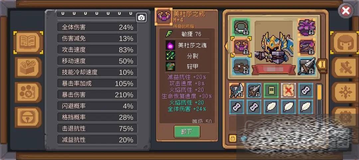359x160 pixels.
Task: Open the book stats tab
Action: [28, 43]
